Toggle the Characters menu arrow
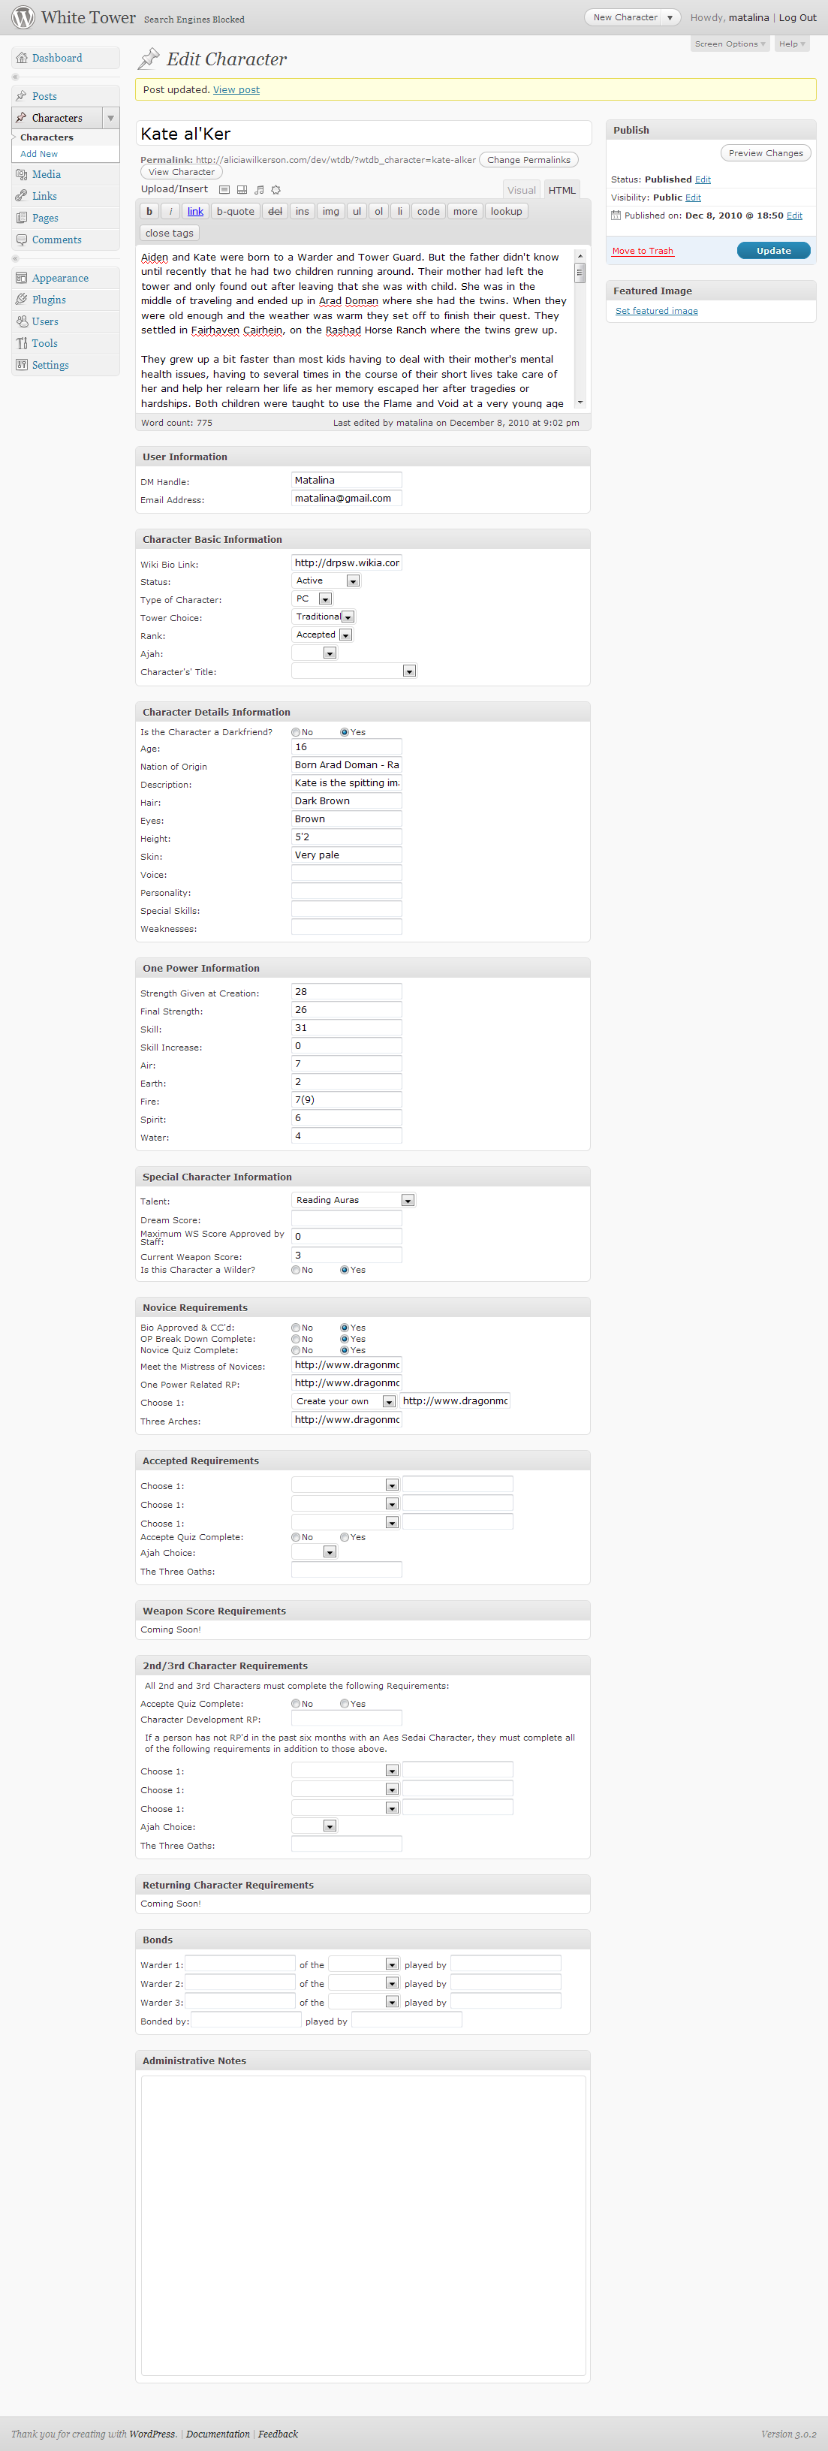Viewport: 828px width, 2451px height. point(111,118)
